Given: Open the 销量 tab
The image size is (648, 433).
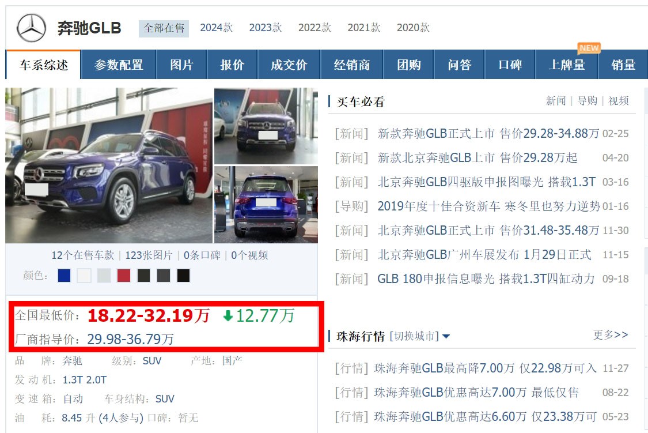Looking at the screenshot, I should pyautogui.click(x=623, y=65).
